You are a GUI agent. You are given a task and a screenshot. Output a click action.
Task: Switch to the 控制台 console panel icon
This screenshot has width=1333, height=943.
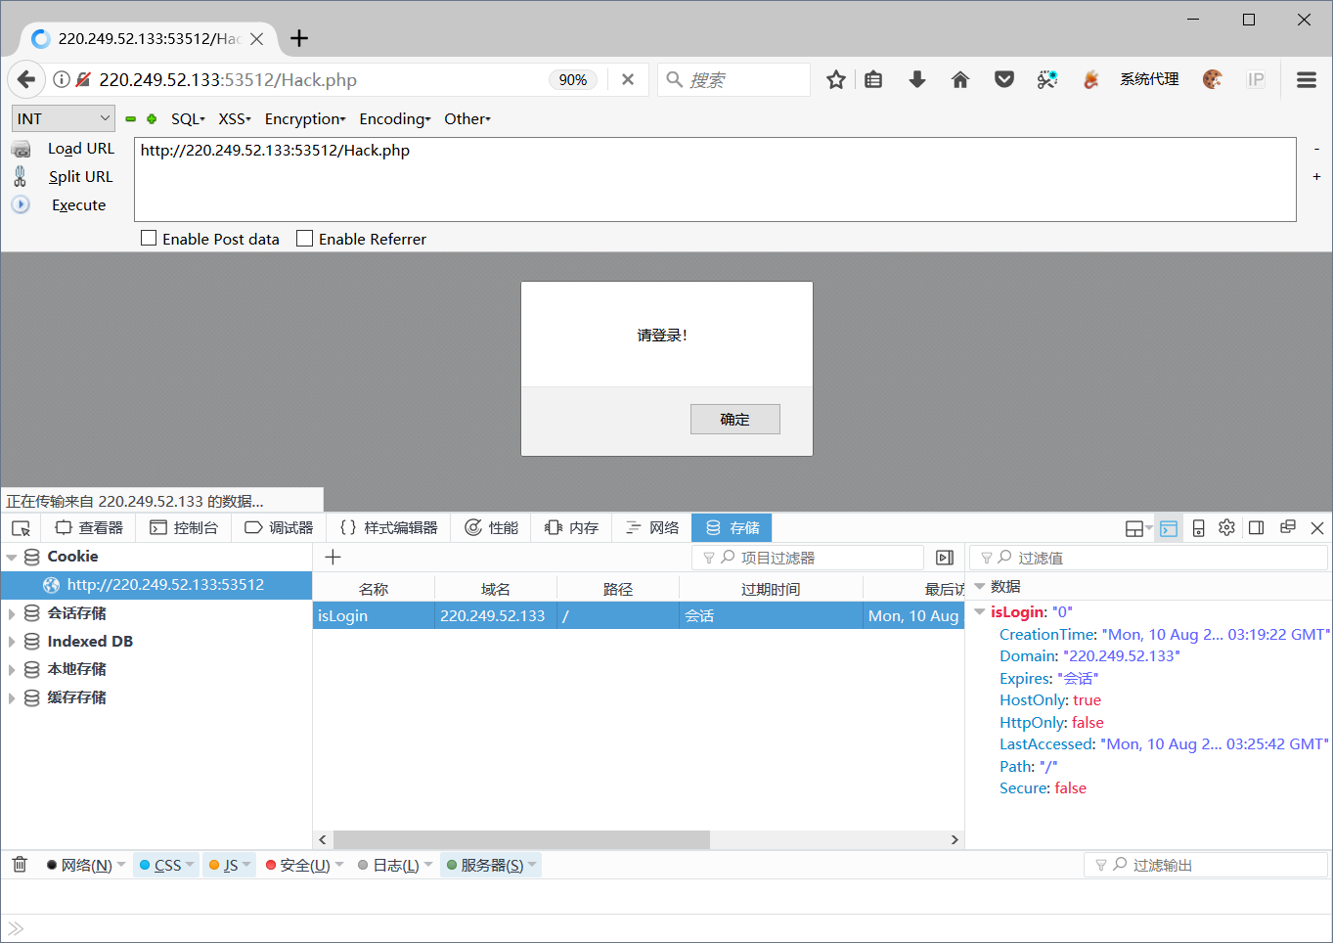click(184, 527)
